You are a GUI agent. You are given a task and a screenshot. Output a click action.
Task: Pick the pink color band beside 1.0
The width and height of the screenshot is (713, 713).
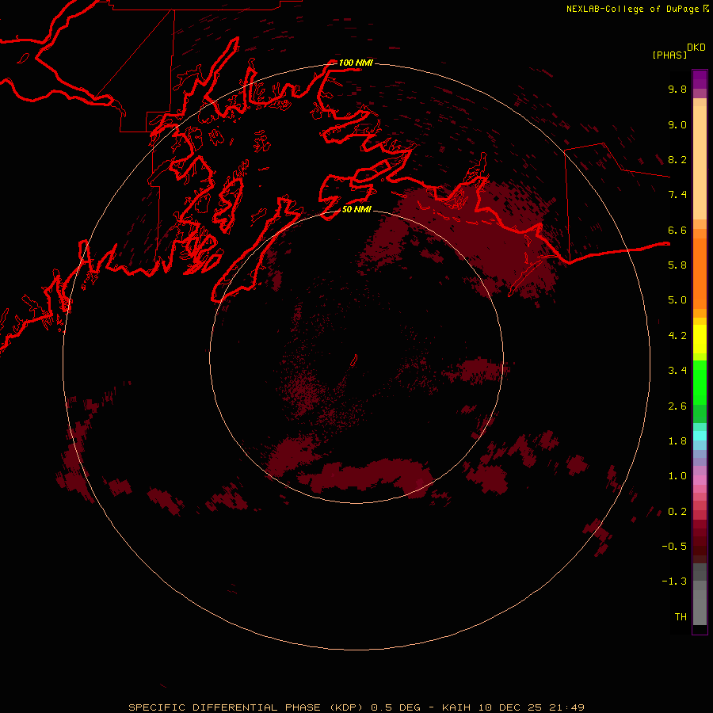[700, 480]
